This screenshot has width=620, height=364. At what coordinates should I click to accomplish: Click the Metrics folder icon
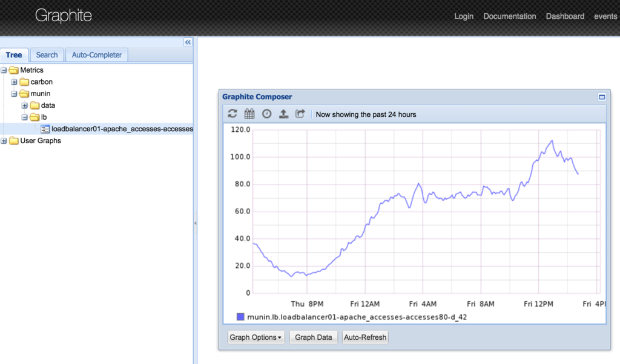pos(14,70)
